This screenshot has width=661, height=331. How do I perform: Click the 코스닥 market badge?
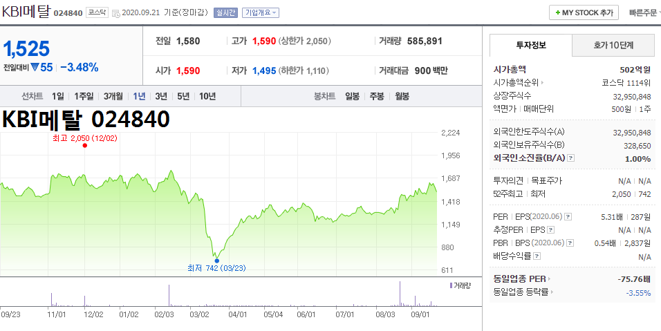97,12
